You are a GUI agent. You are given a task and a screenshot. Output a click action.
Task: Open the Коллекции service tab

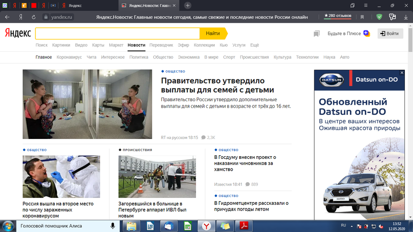(x=204, y=45)
